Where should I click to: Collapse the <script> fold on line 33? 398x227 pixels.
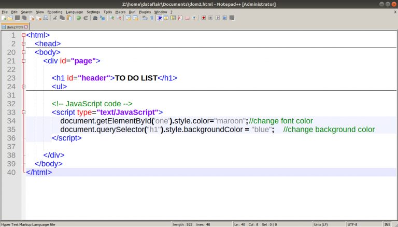(x=23, y=112)
